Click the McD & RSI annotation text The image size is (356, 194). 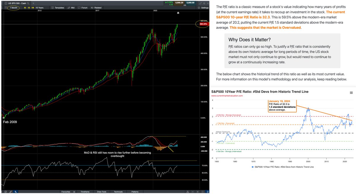(118, 154)
